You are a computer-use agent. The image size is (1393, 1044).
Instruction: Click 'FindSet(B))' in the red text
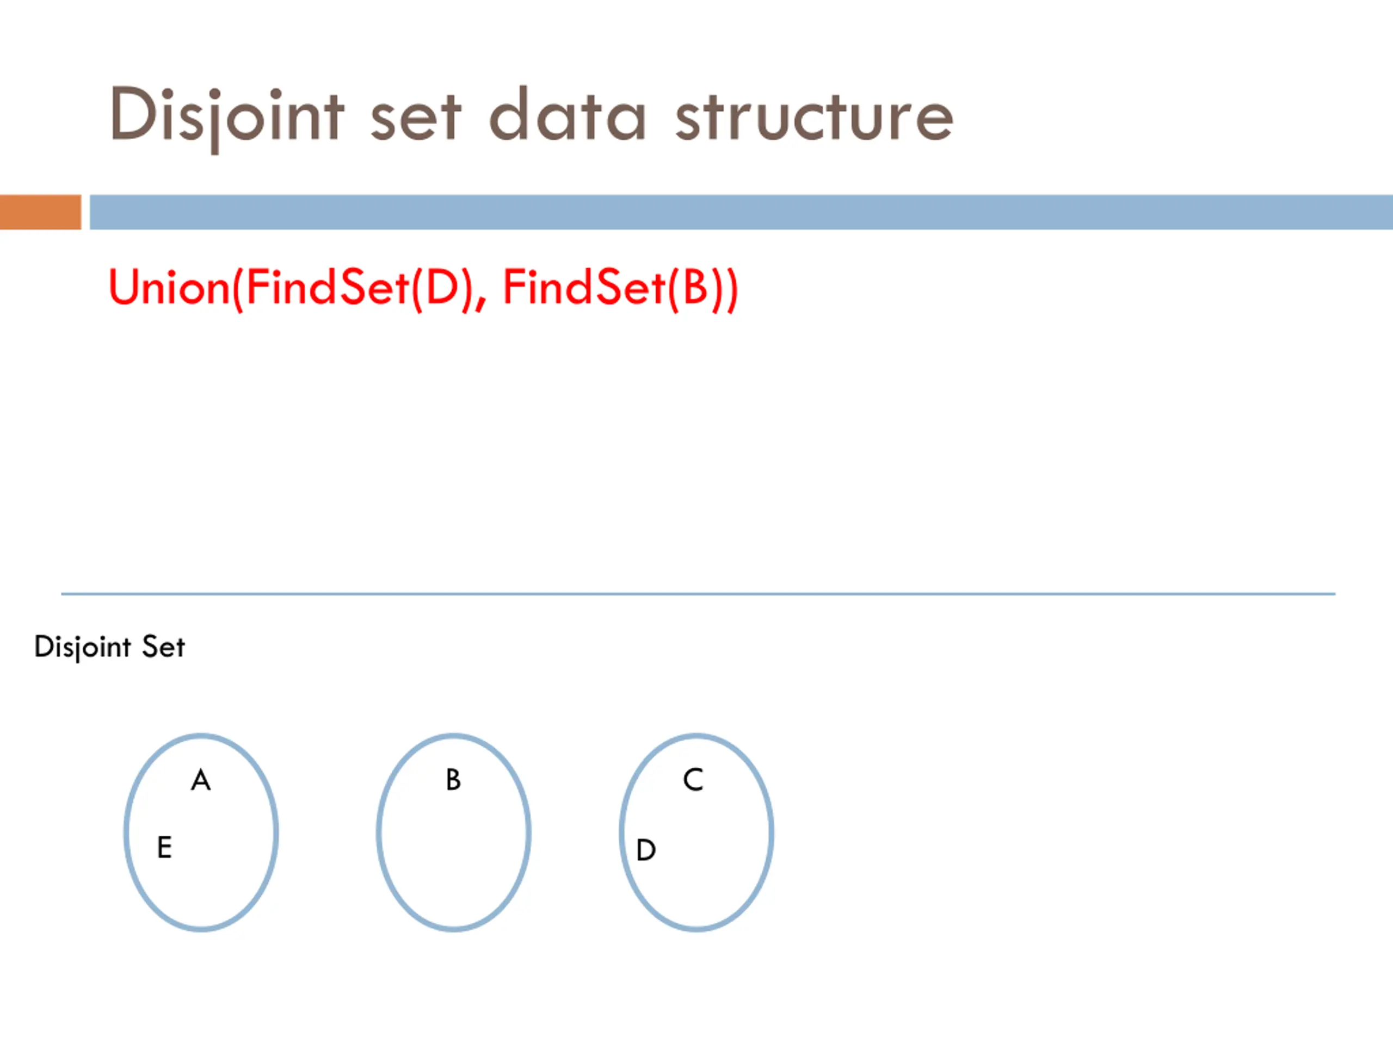(621, 288)
